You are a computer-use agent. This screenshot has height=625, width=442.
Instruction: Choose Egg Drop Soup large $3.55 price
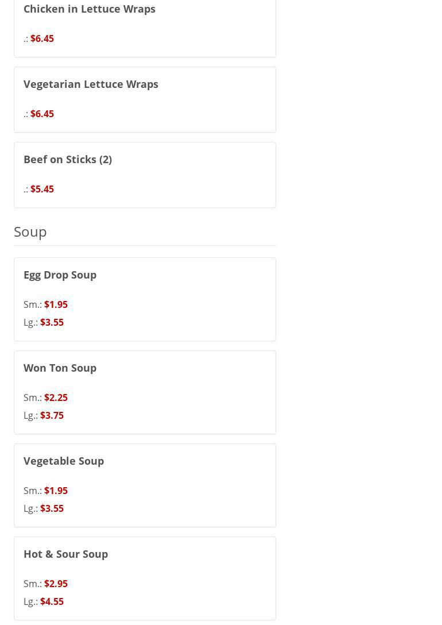pos(52,322)
